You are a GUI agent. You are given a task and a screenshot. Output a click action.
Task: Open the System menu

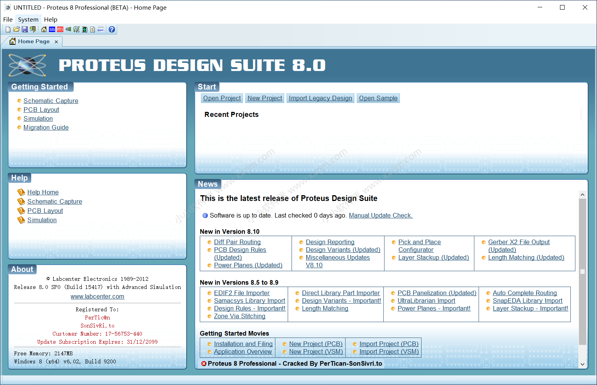28,19
